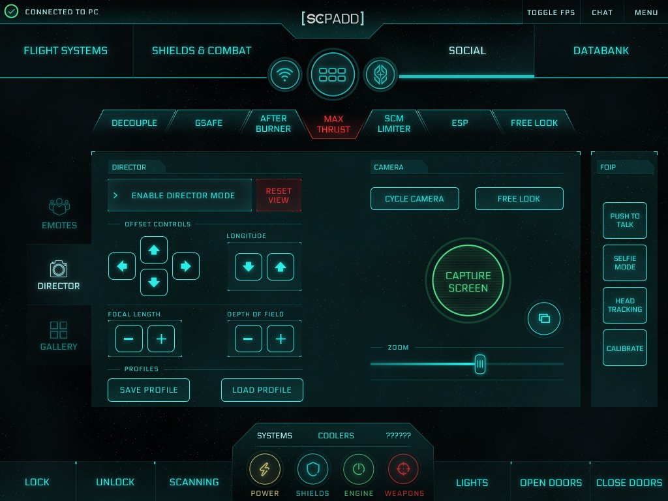Click the Unlock button

[115, 482]
